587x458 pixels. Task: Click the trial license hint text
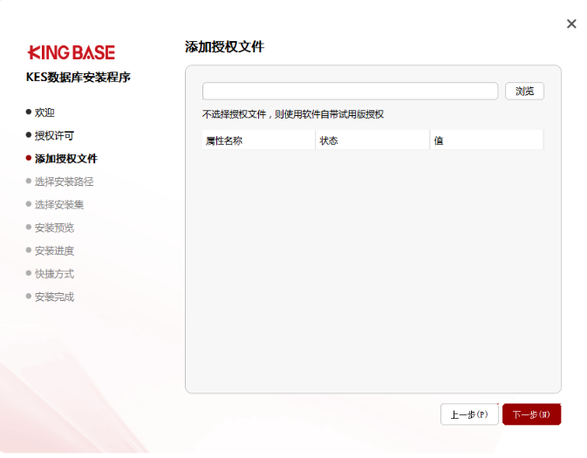(293, 114)
